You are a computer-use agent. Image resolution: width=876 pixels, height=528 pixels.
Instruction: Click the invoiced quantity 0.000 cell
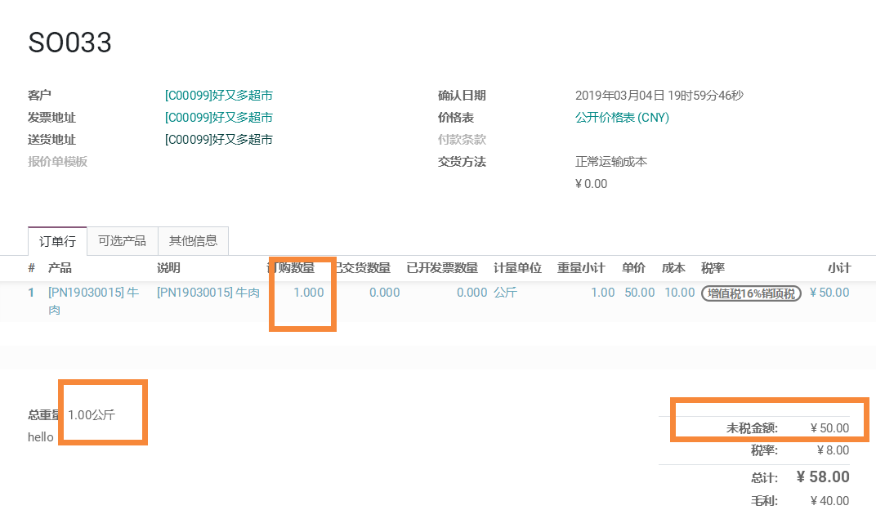(x=472, y=293)
